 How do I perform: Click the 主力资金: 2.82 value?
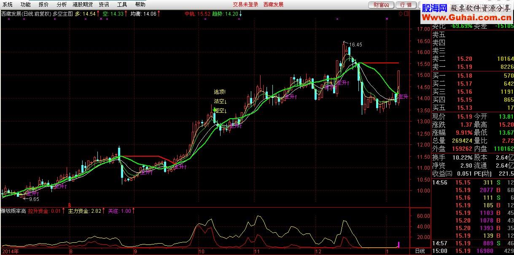pyautogui.click(x=87, y=211)
